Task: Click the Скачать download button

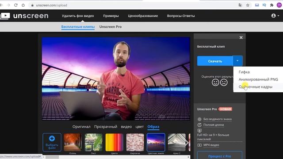Action: coord(215,61)
